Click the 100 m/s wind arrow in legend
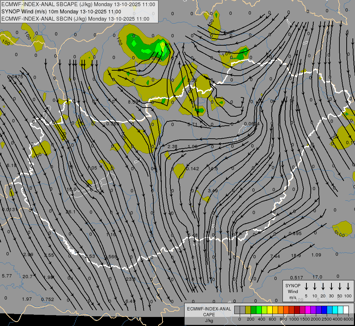This screenshot has height=326, width=355. click(x=348, y=287)
